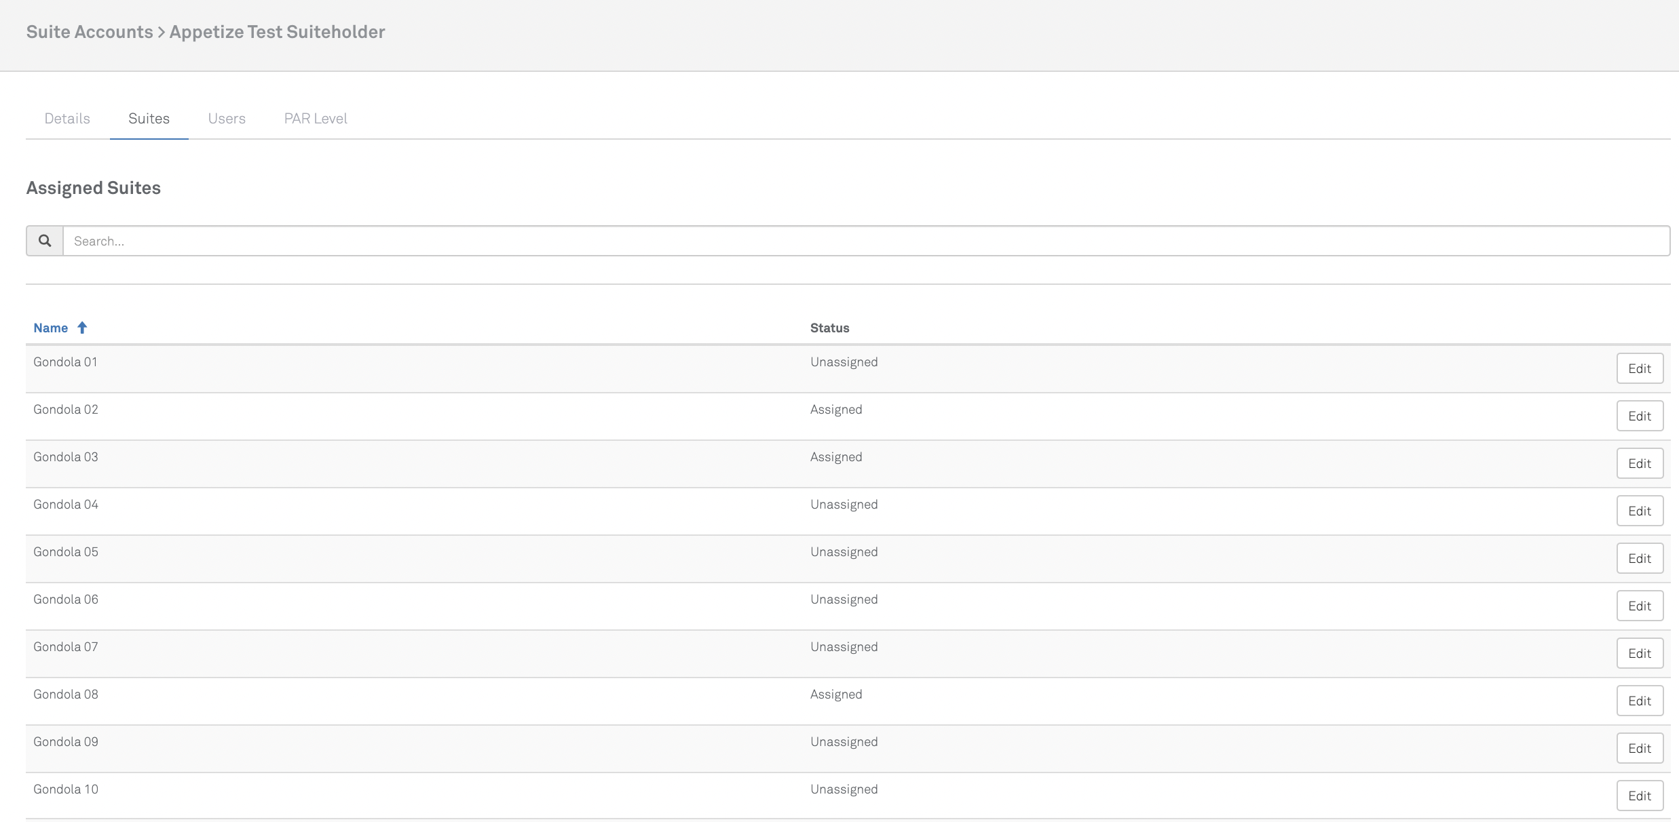Click the search magnifier icon

pyautogui.click(x=45, y=241)
